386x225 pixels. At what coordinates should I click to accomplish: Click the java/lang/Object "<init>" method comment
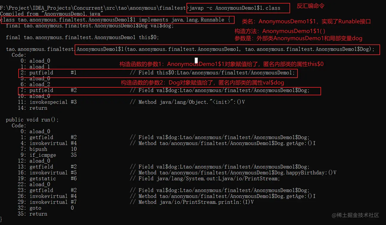tap(188, 102)
